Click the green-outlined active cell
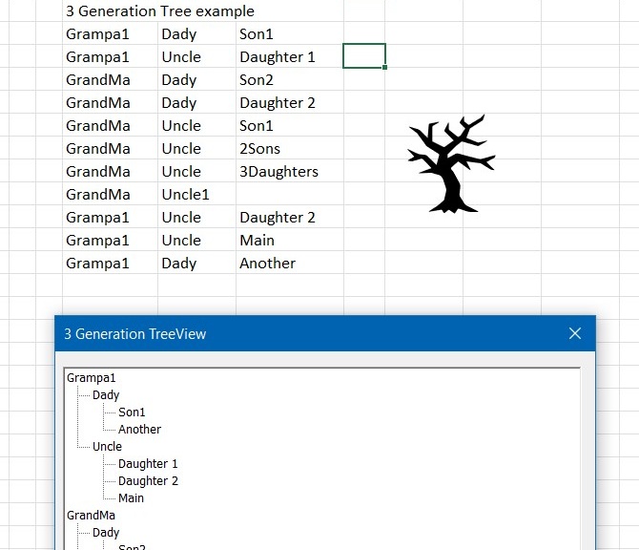 (x=363, y=56)
